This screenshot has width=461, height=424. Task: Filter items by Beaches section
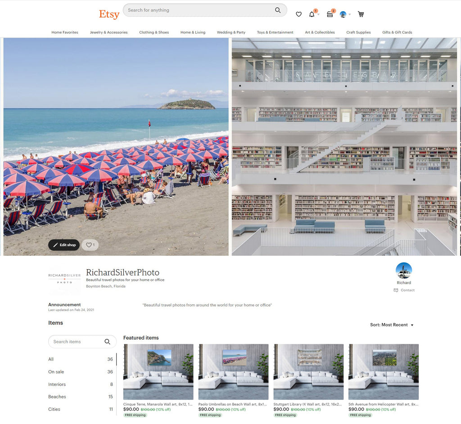coord(57,397)
